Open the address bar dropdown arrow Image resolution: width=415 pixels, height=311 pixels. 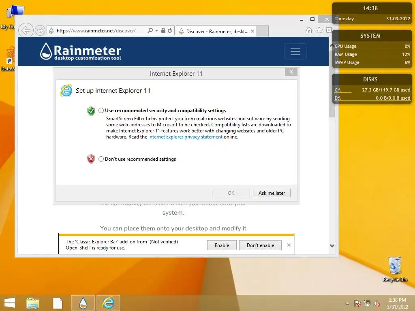pyautogui.click(x=156, y=31)
